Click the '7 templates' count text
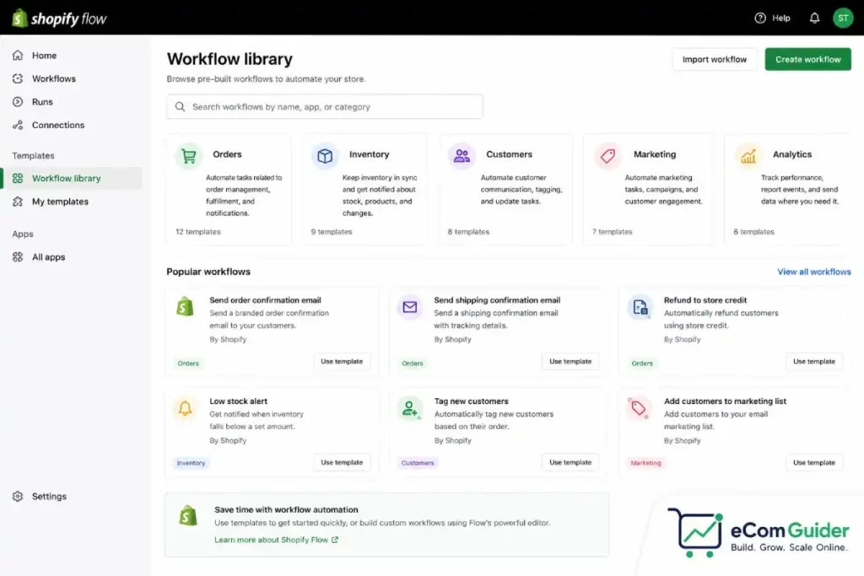The height and width of the screenshot is (576, 864). [x=613, y=232]
